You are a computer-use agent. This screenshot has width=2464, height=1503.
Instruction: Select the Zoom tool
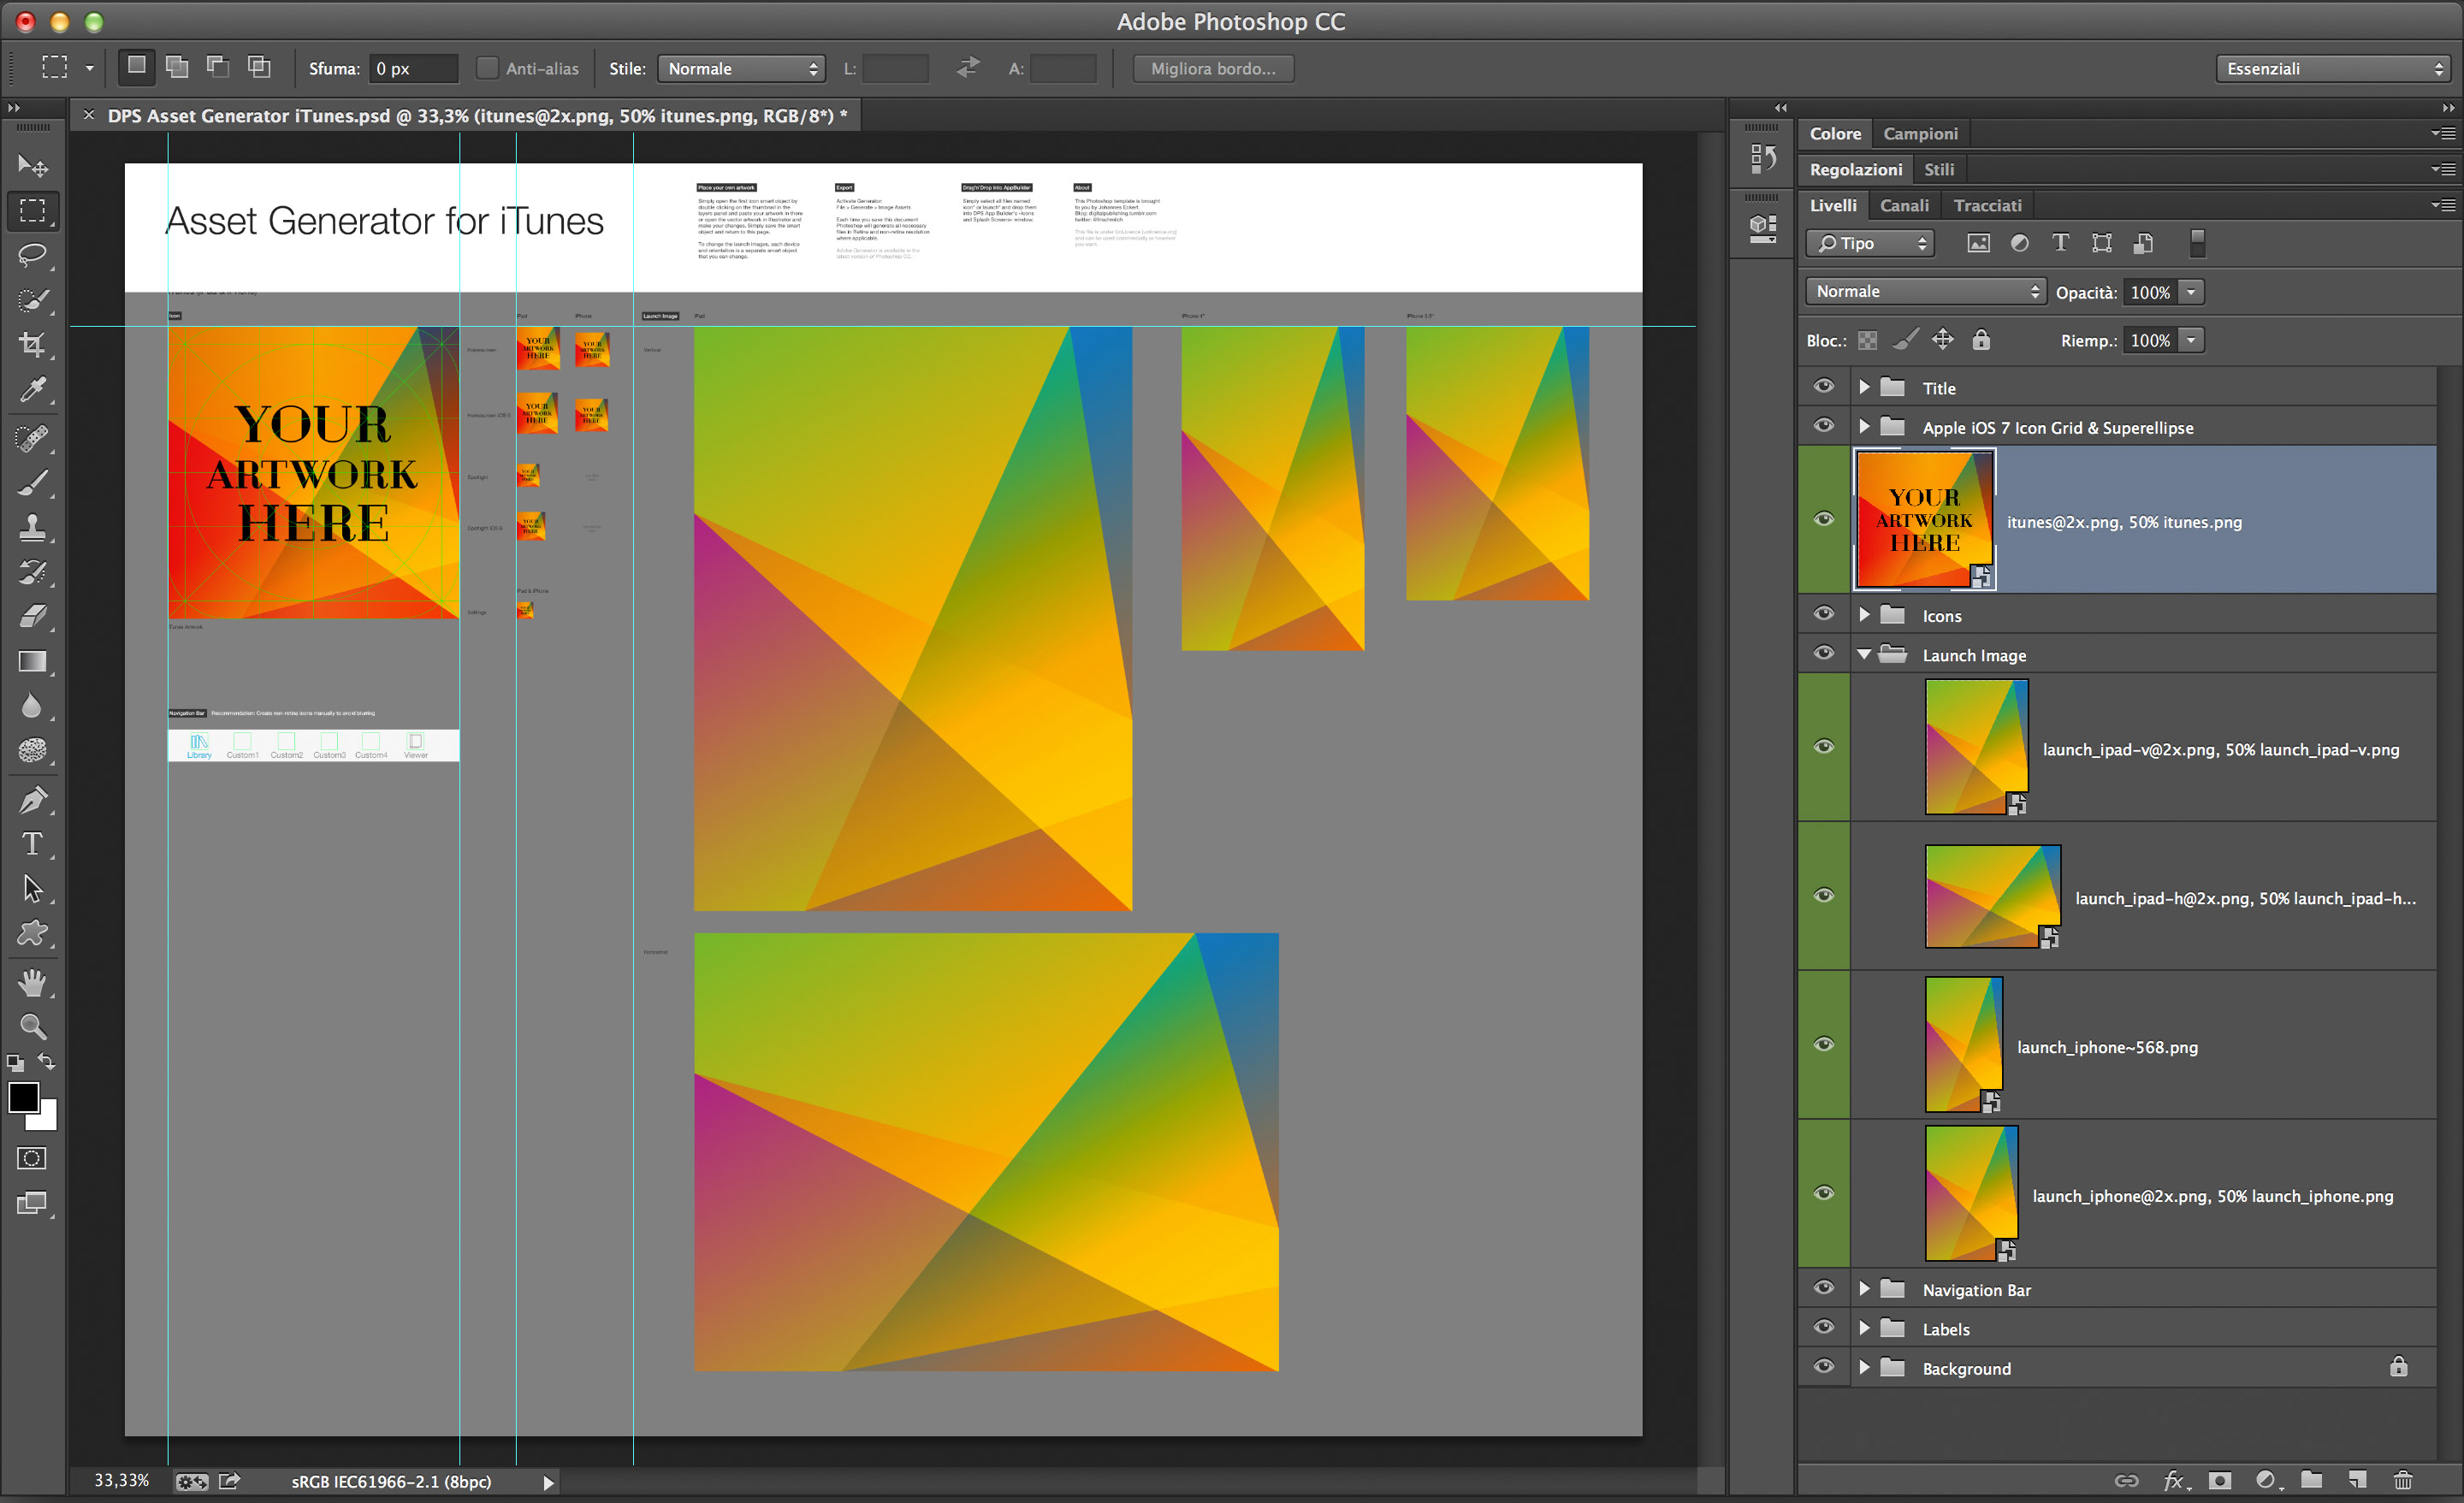[x=32, y=1026]
